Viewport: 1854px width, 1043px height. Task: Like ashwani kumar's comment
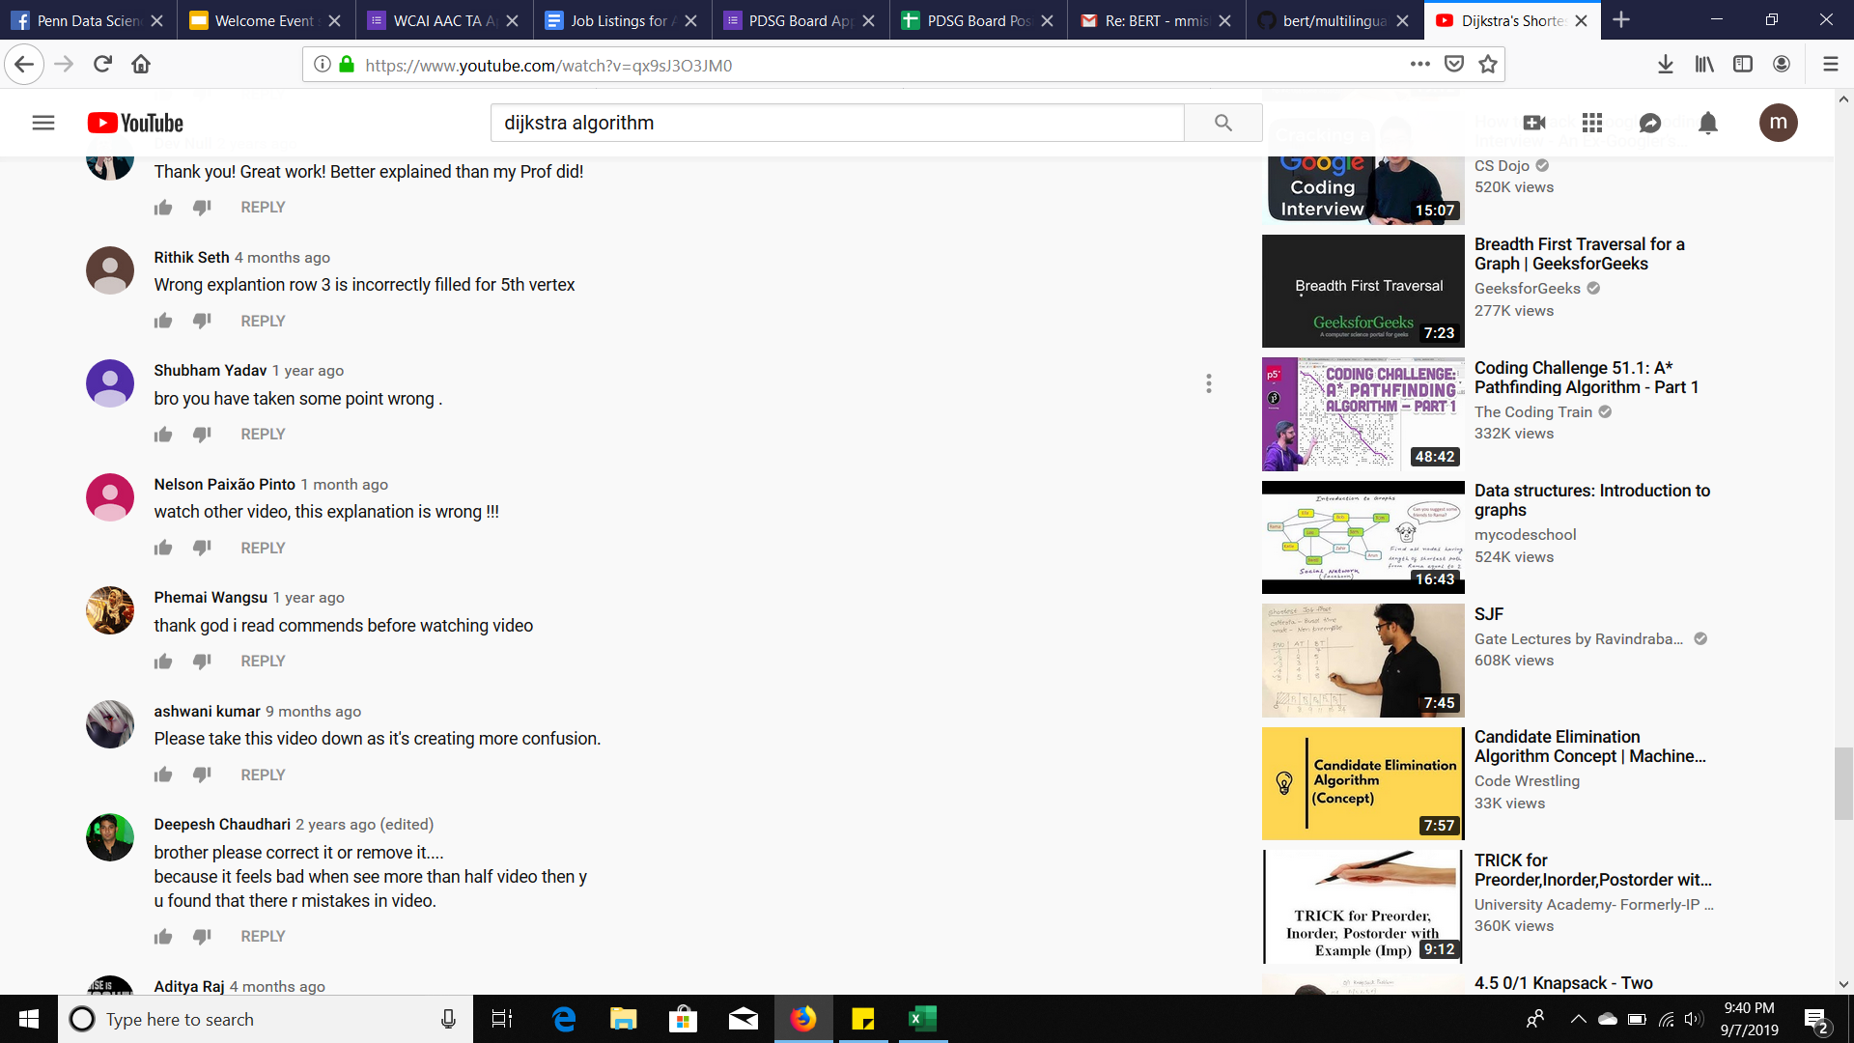[x=163, y=775]
